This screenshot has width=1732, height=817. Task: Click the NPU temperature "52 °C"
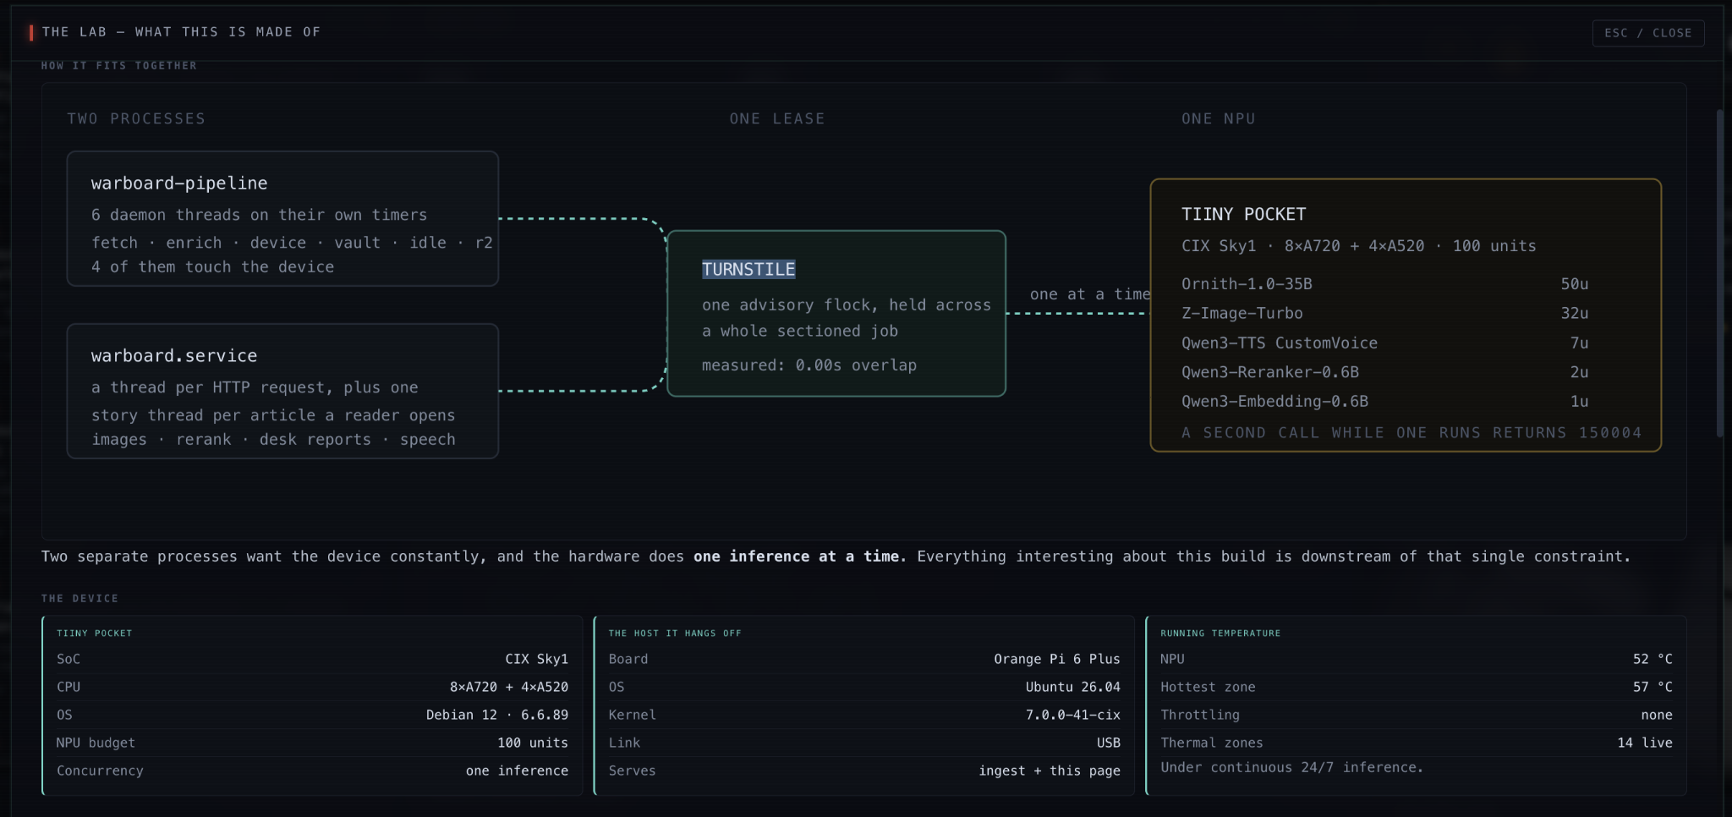[x=1653, y=659]
